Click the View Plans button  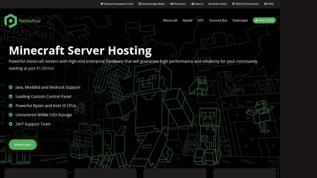click(23, 145)
